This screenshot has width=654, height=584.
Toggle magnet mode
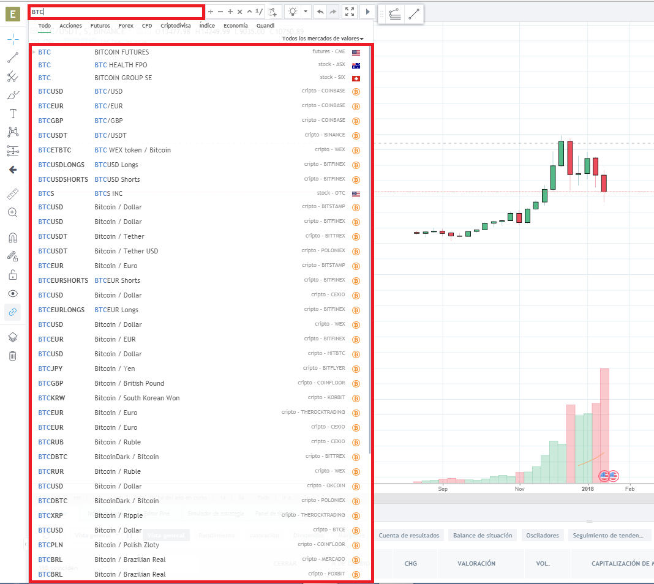pos(13,238)
